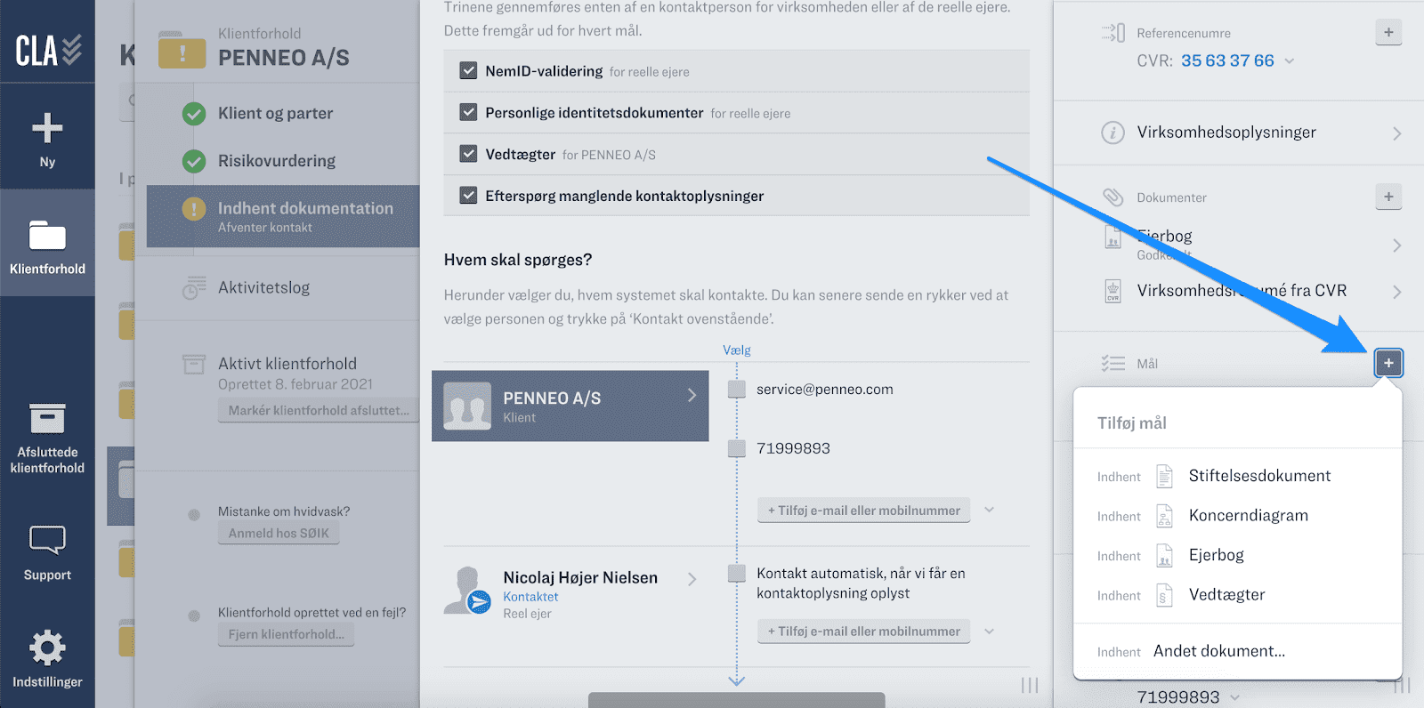The height and width of the screenshot is (708, 1424).
Task: Click Anmeld hos SØIK button
Action: [x=279, y=533]
